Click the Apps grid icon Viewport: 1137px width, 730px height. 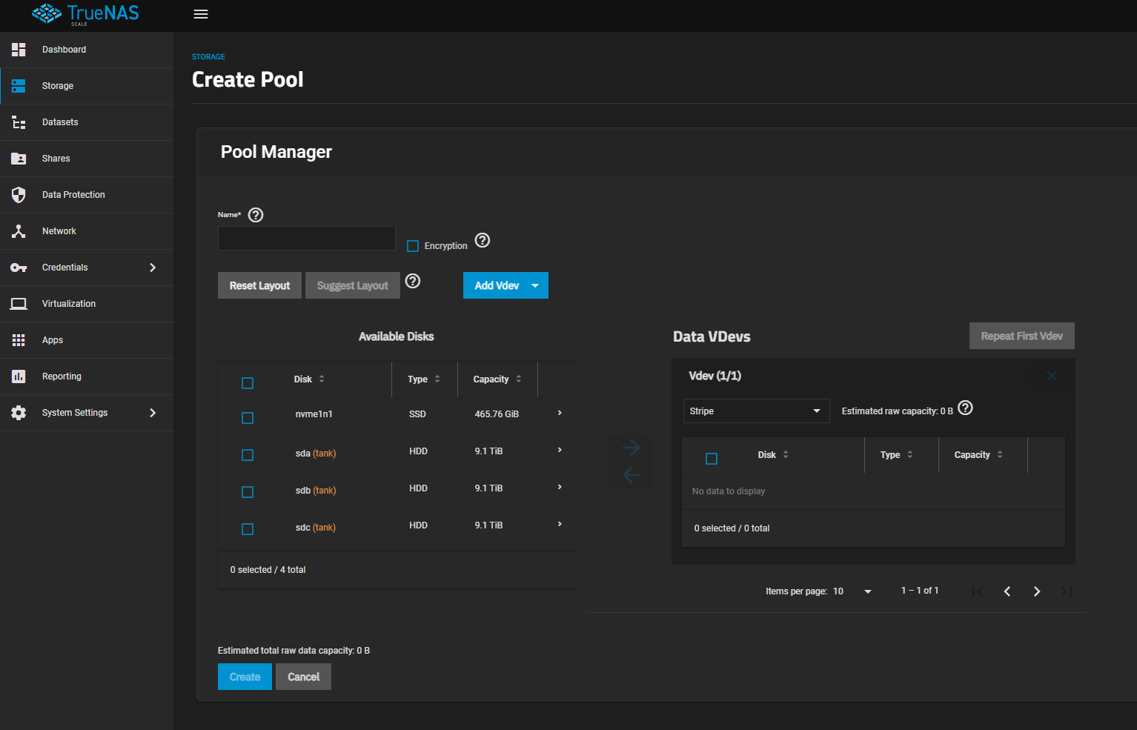coord(19,340)
